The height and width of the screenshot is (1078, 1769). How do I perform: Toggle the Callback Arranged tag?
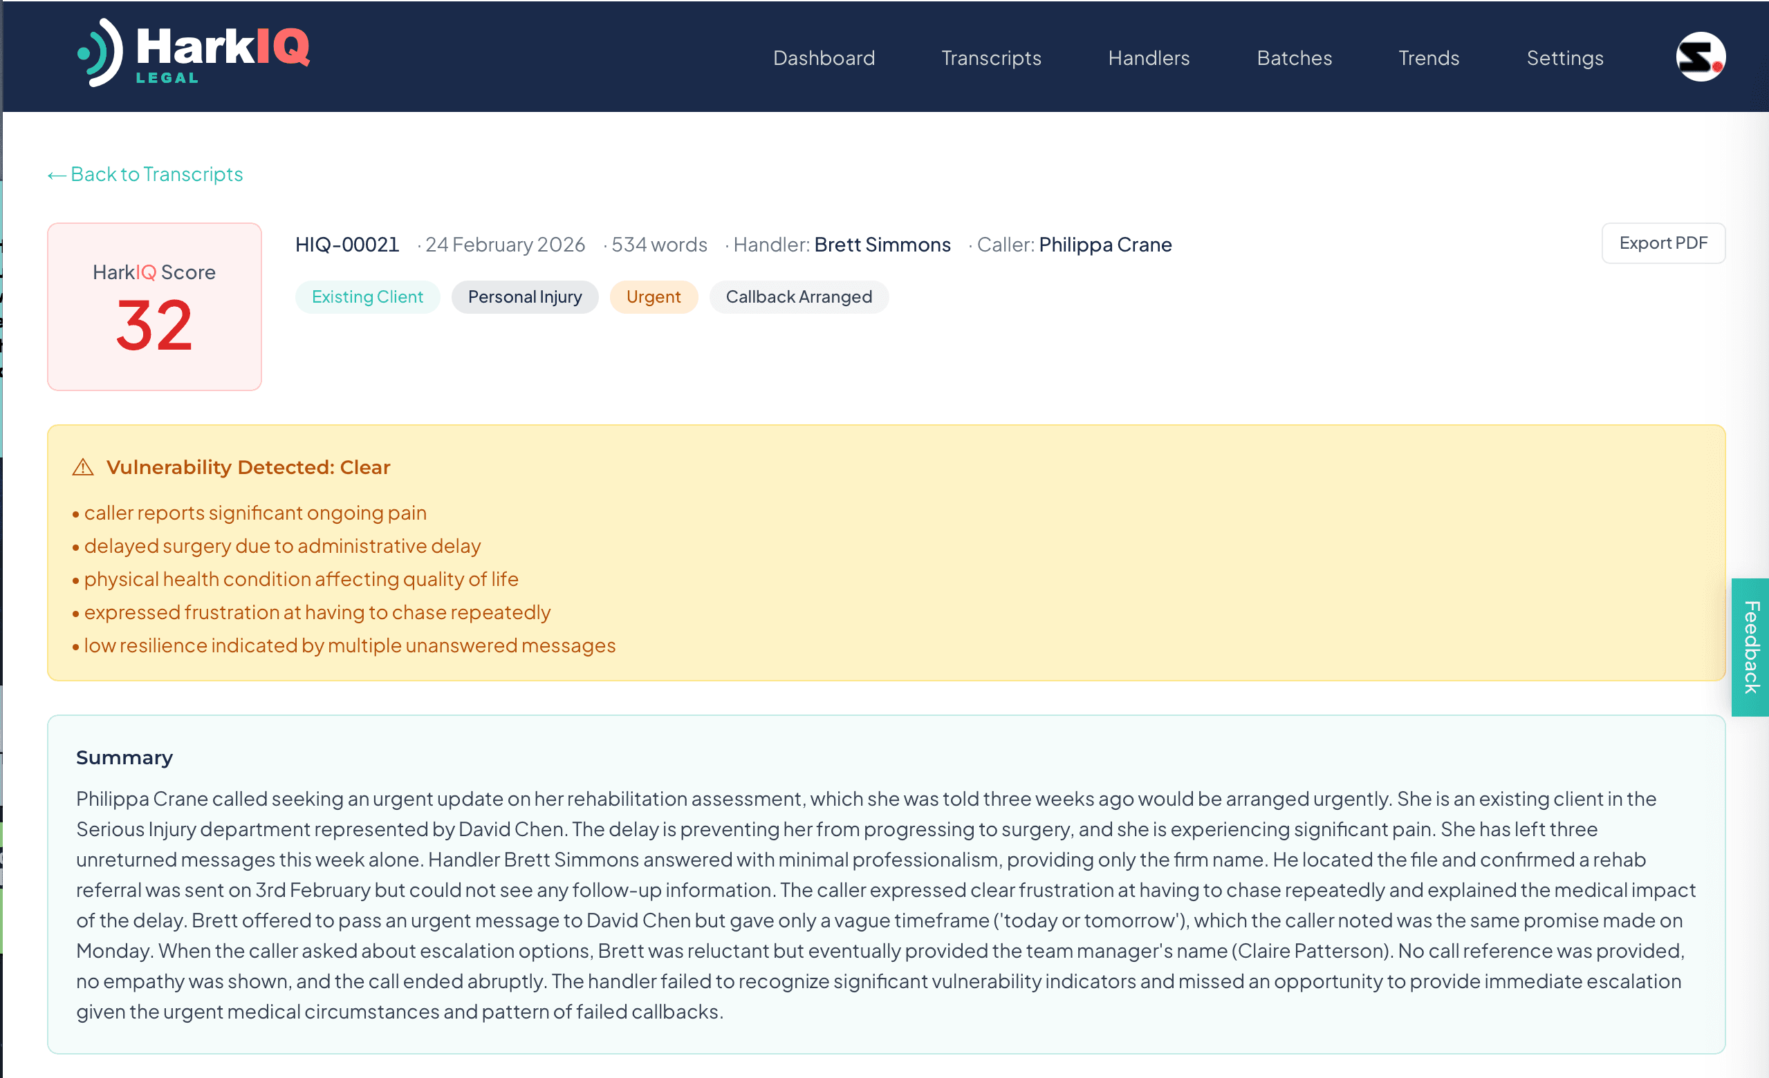(x=799, y=296)
